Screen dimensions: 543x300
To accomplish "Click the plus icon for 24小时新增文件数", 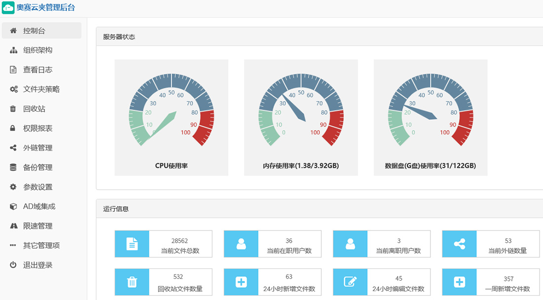I will pyautogui.click(x=241, y=282).
